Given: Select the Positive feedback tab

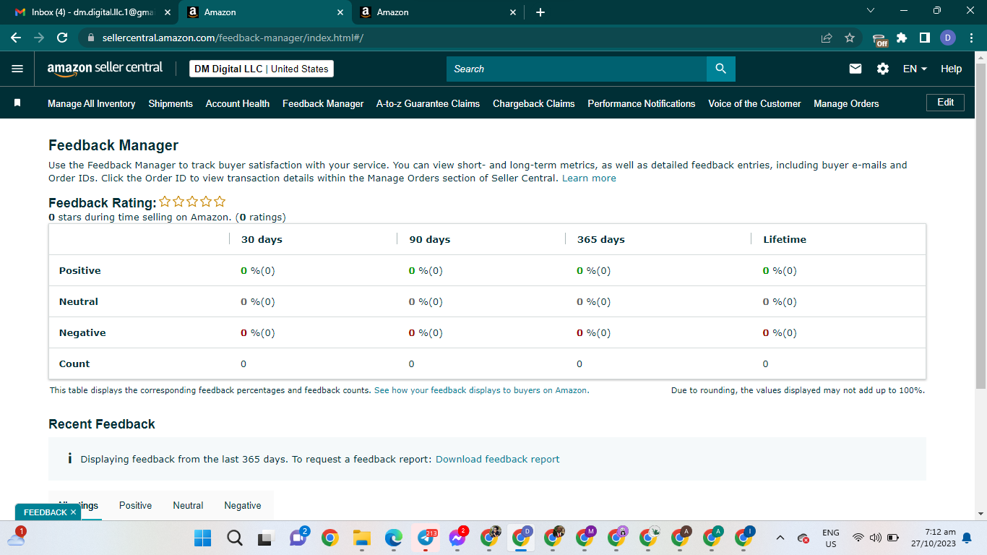Looking at the screenshot, I should point(135,505).
